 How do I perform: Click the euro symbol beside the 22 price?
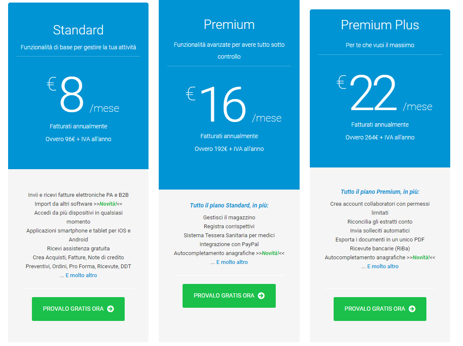(x=341, y=82)
